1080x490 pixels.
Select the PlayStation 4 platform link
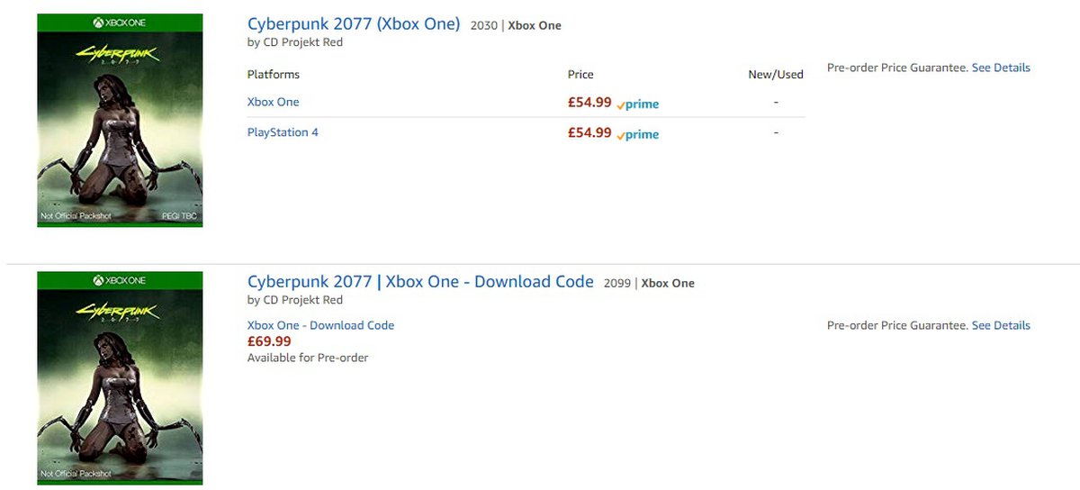coord(283,132)
